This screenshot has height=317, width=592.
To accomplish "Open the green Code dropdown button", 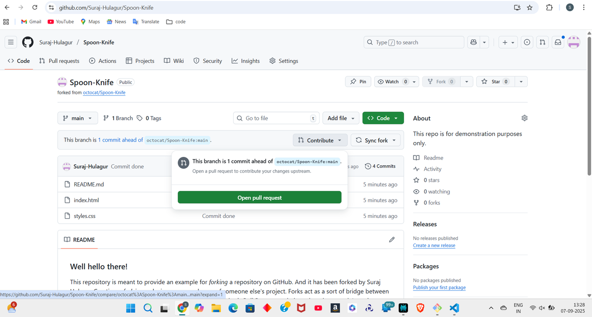I will pos(383,118).
